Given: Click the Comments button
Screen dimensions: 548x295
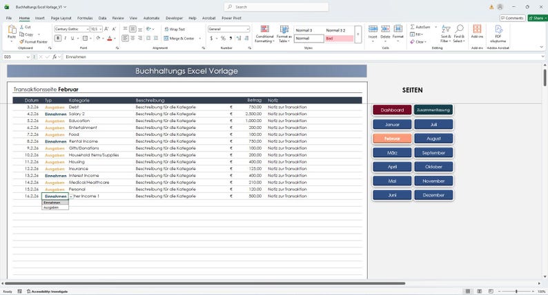Looking at the screenshot, I should point(512,18).
